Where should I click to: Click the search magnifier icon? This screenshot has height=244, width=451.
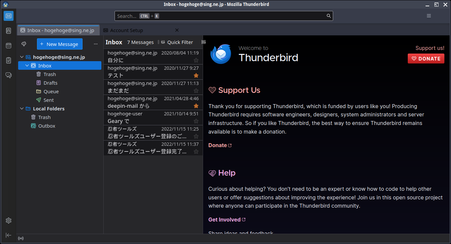(329, 16)
